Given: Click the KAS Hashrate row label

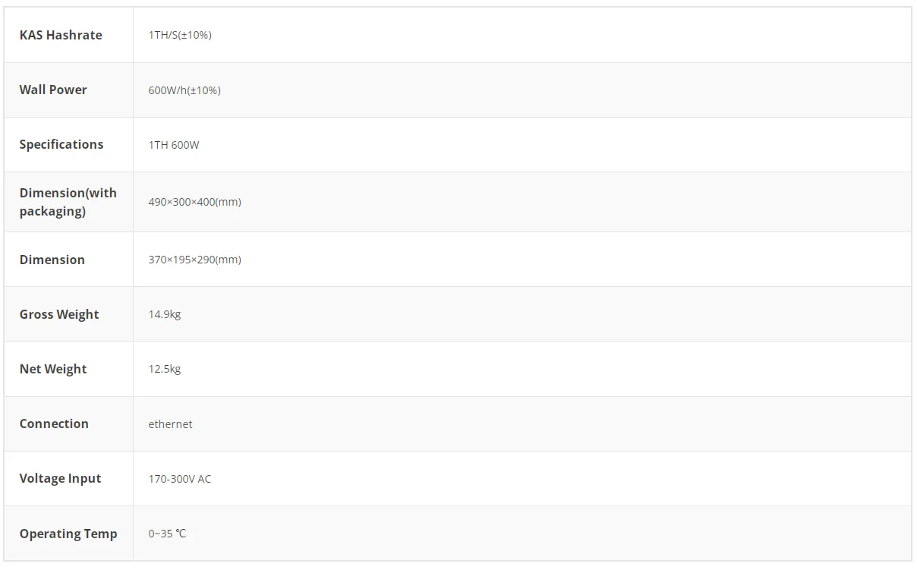Looking at the screenshot, I should [x=61, y=35].
